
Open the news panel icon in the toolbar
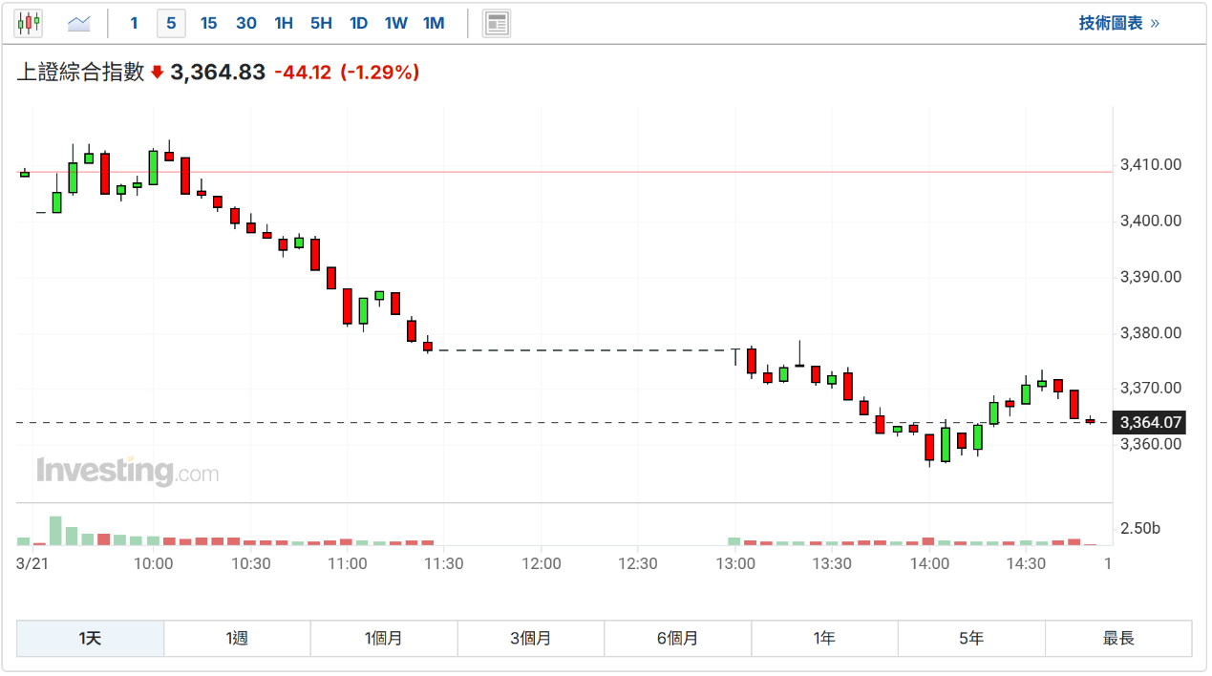point(497,23)
